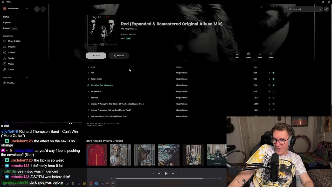The width and height of the screenshot is (332, 187).
Task: Like Improv: A Voyage To The Centre
Action: click(x=273, y=104)
